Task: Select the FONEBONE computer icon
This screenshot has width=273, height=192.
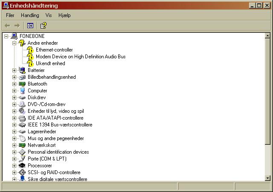Action: tap(14, 36)
